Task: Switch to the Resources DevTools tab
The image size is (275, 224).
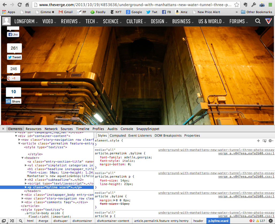Action: click(33, 129)
